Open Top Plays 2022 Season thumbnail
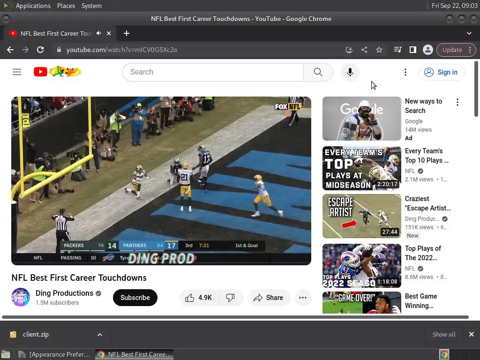 coord(361,265)
